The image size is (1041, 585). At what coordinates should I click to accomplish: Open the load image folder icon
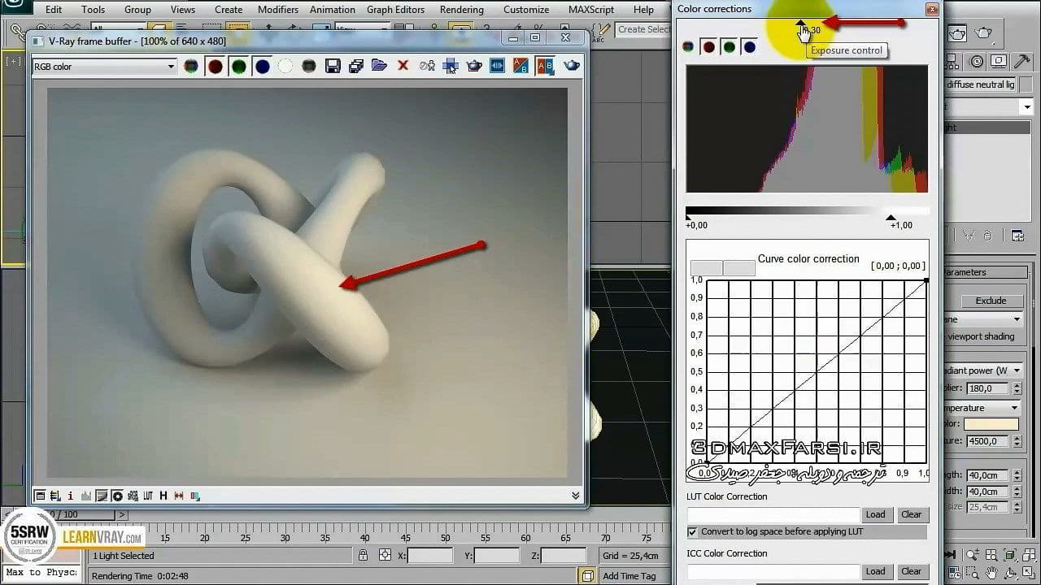click(x=379, y=66)
